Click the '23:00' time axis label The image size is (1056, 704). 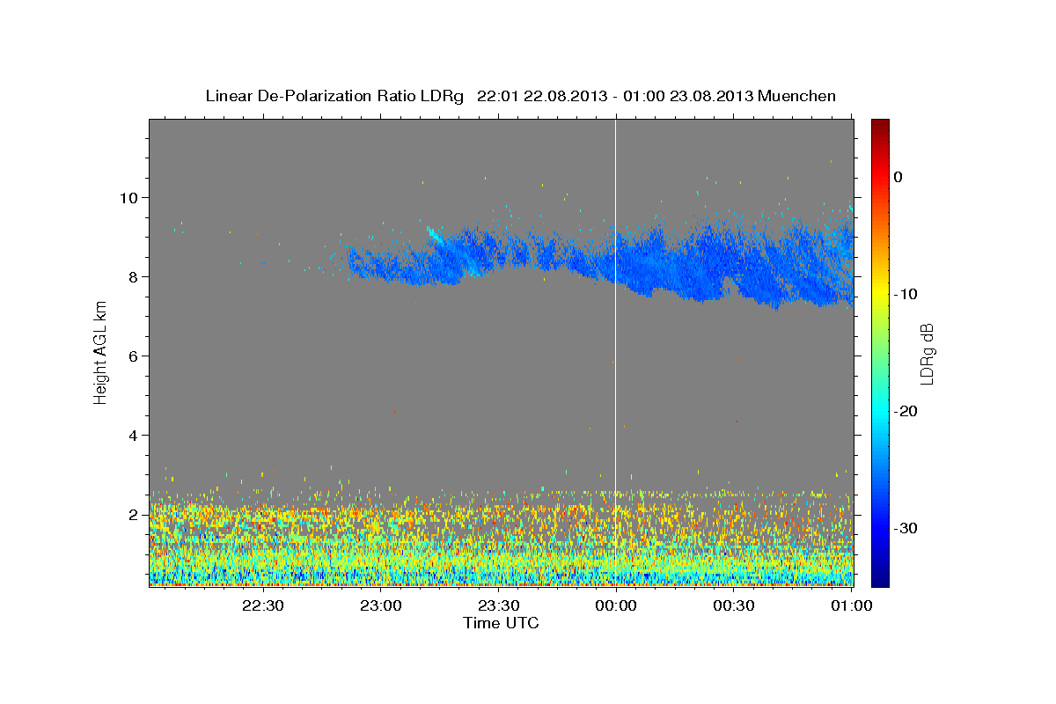click(x=380, y=606)
